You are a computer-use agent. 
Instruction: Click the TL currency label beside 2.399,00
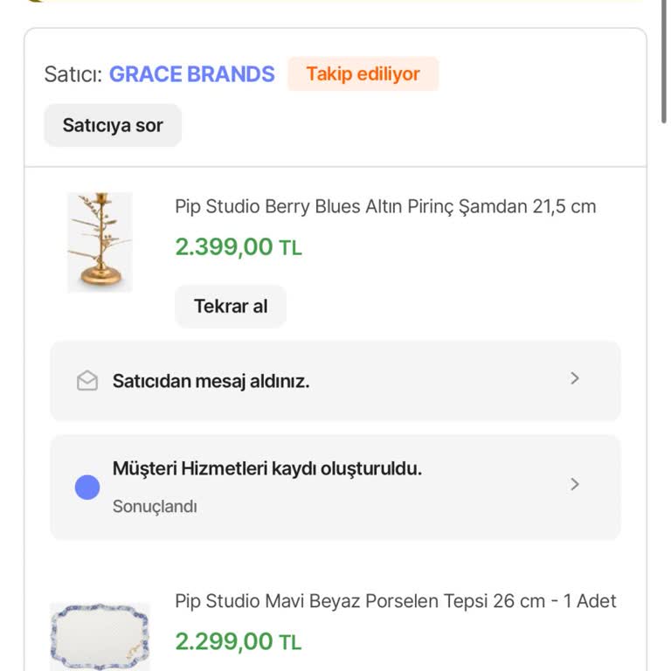point(291,248)
